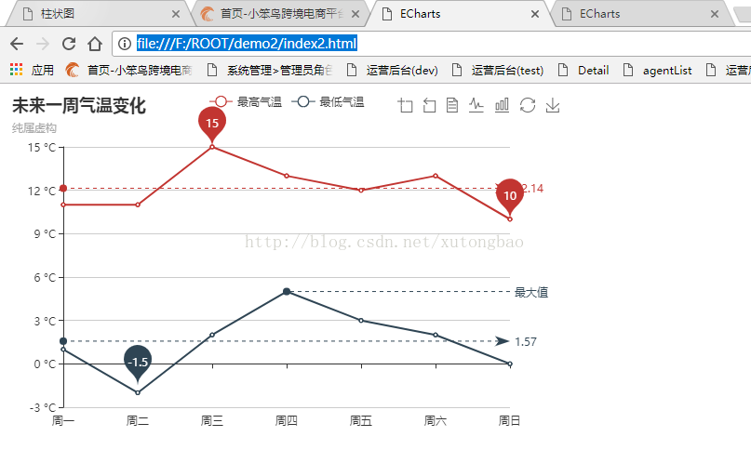Open the agentList bookmark

[x=658, y=71]
